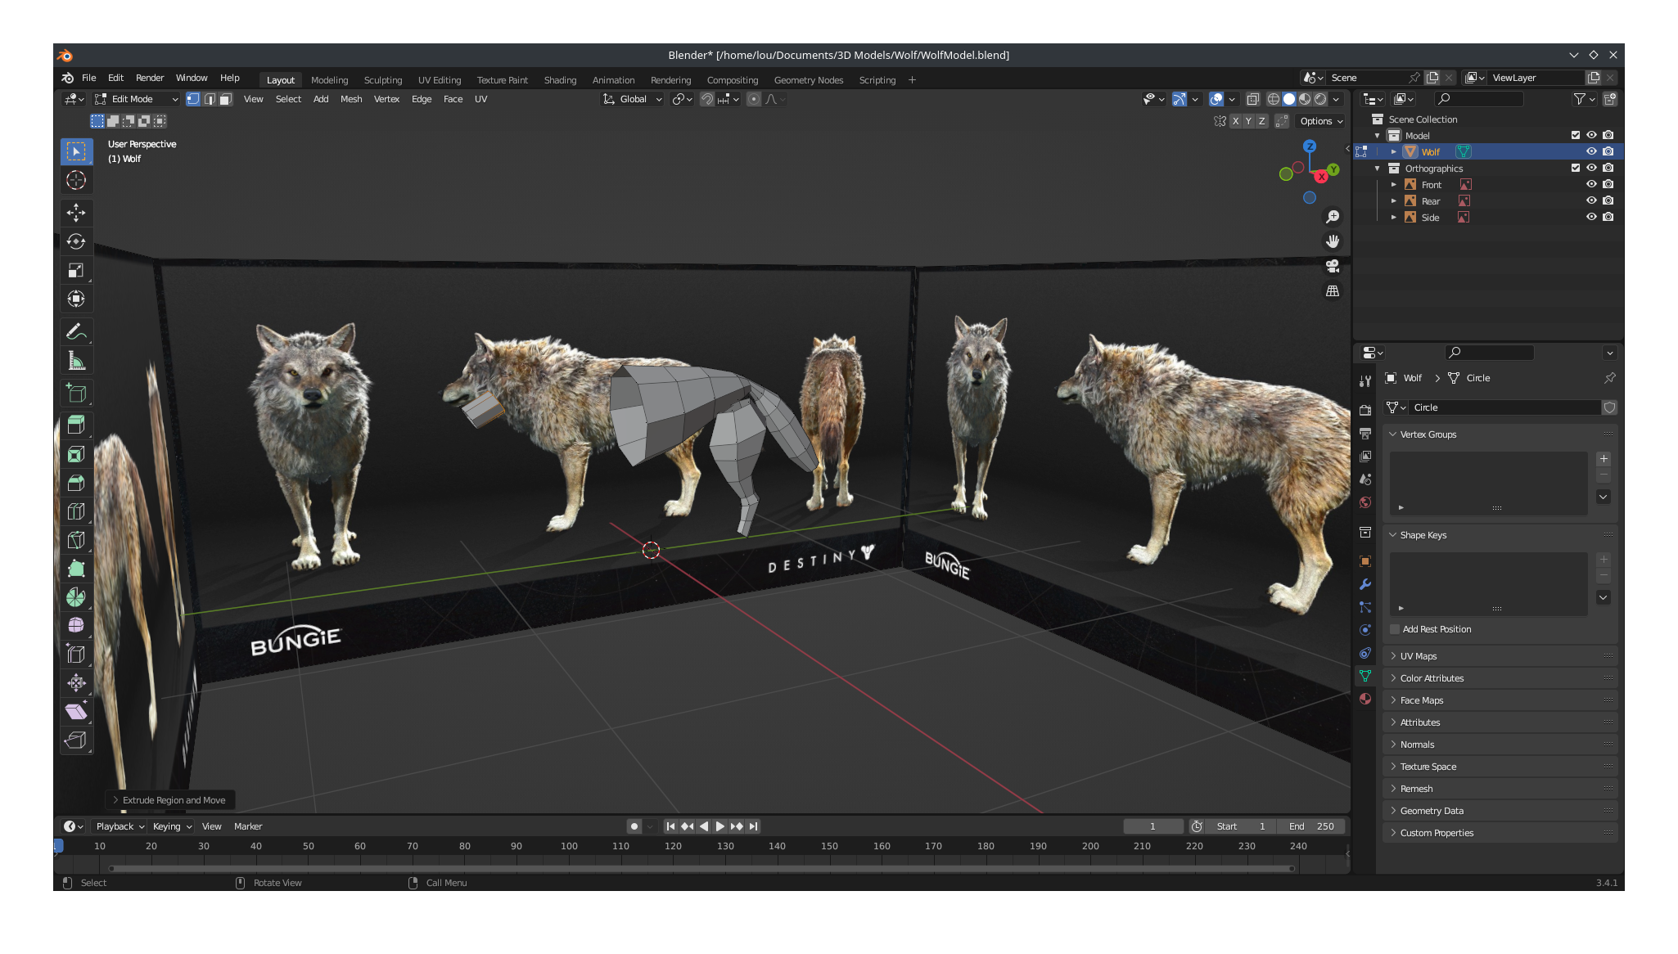Choose the Loop Cut tool

coord(76,511)
